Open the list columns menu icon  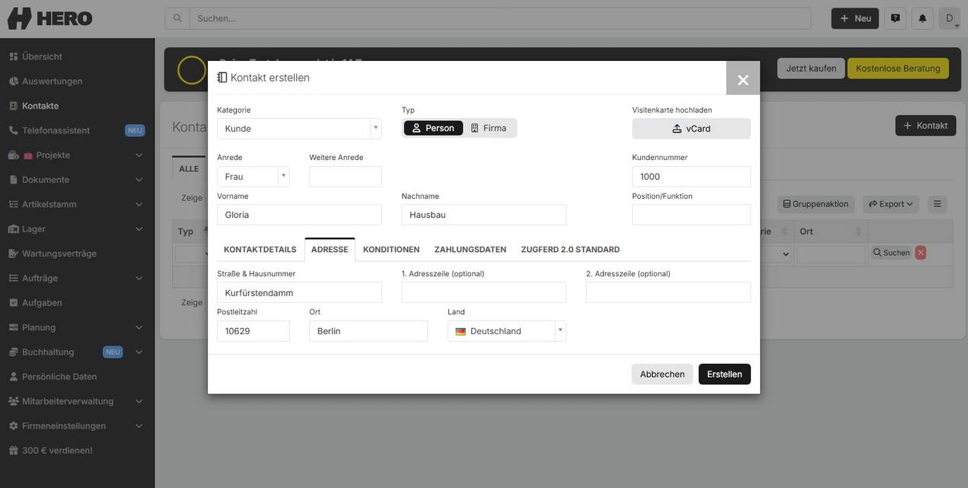click(x=938, y=204)
